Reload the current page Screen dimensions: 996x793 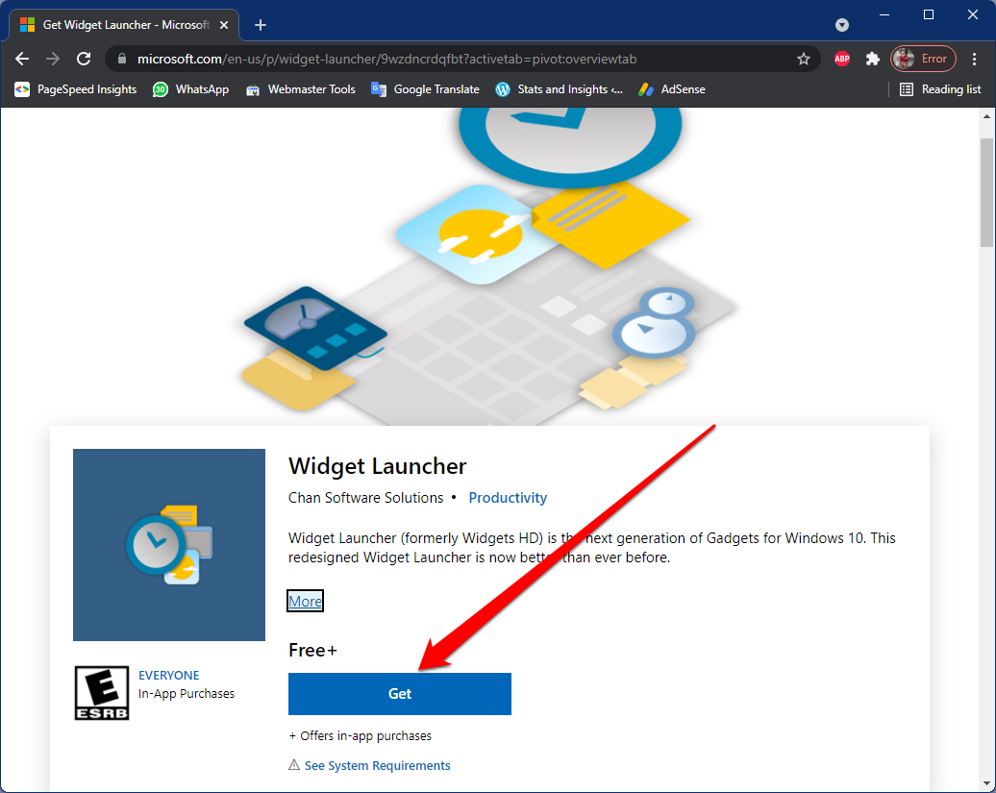[x=84, y=59]
